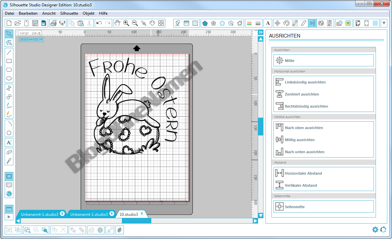Expand the bottom-left play arrow button
392x239 pixels.
[9, 217]
